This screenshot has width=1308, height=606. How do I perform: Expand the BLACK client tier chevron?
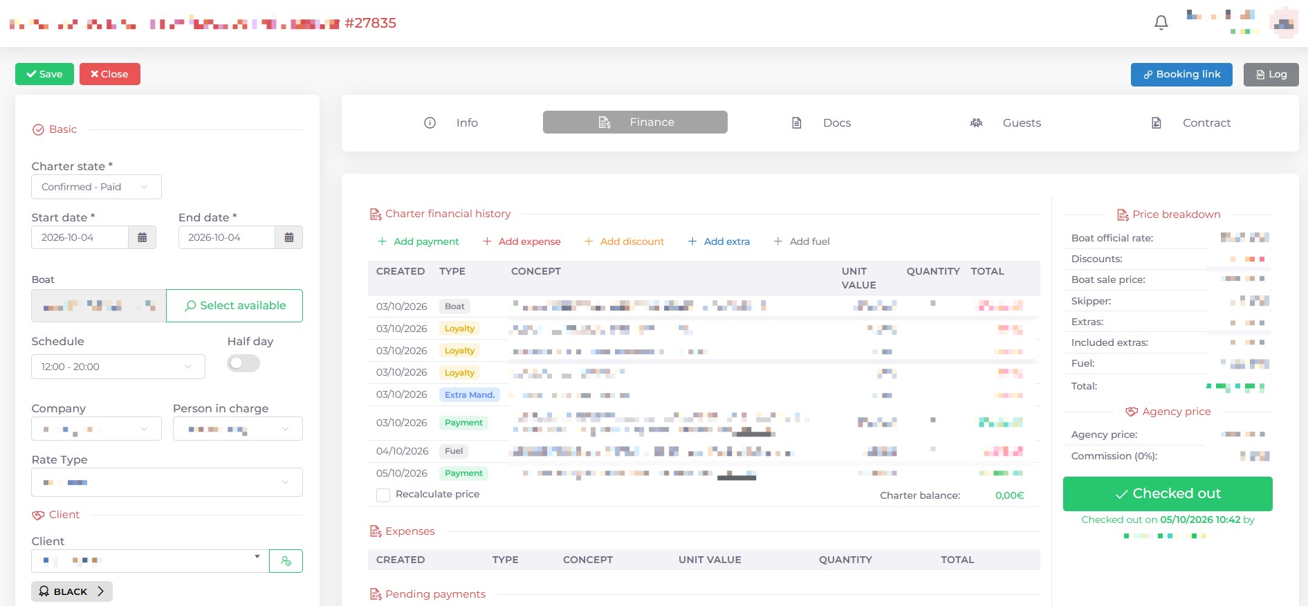point(101,591)
